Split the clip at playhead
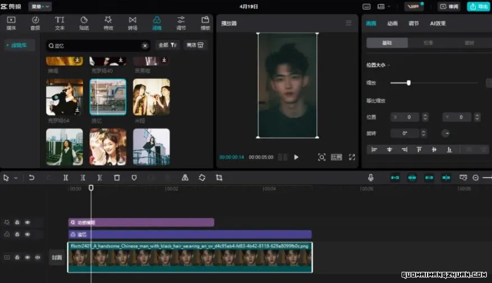 [x=66, y=178]
